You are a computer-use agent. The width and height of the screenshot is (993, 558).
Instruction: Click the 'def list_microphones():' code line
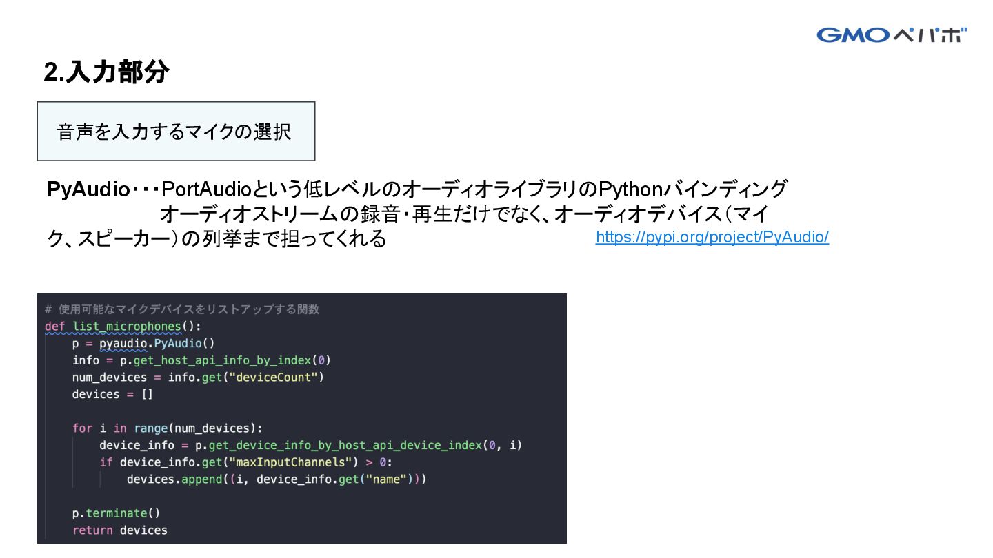(123, 327)
